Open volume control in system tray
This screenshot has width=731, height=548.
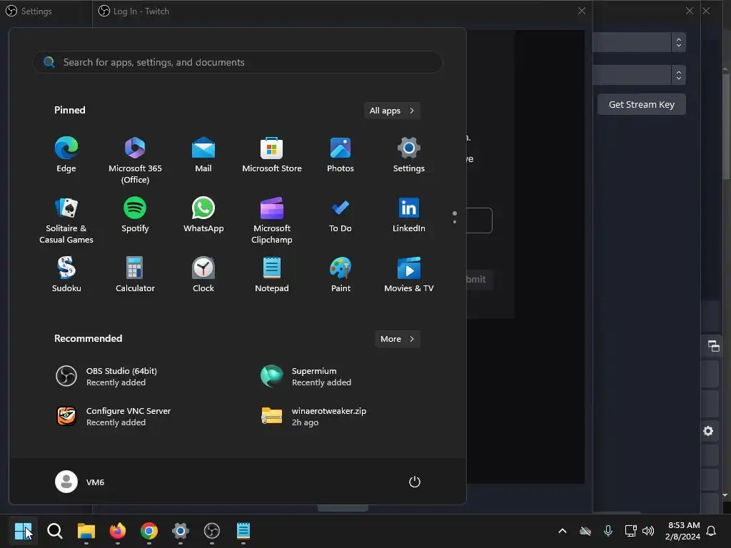coord(648,531)
